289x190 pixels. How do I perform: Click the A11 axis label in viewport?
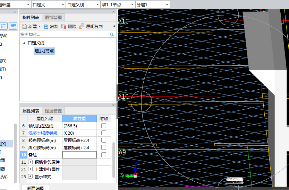pyautogui.click(x=123, y=21)
